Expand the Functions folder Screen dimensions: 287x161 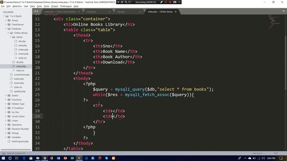point(6,100)
